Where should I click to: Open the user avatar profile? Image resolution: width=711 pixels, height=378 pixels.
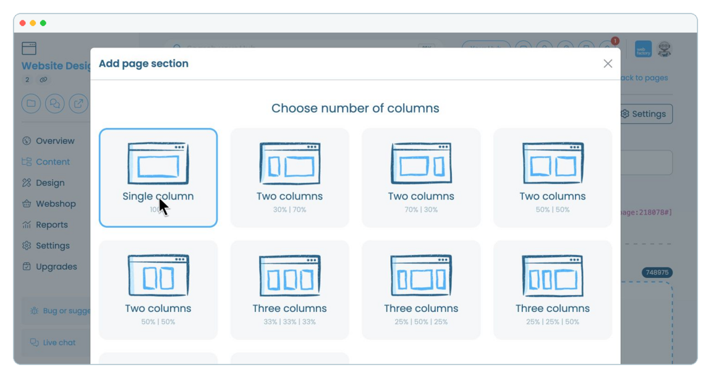pos(664,49)
